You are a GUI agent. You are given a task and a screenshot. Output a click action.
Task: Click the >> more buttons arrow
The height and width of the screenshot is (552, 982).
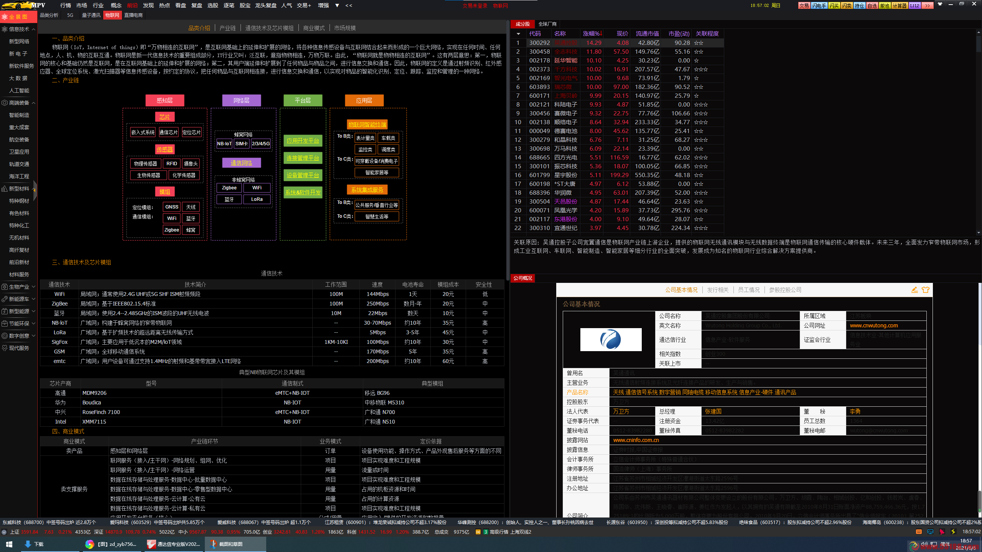927,6
